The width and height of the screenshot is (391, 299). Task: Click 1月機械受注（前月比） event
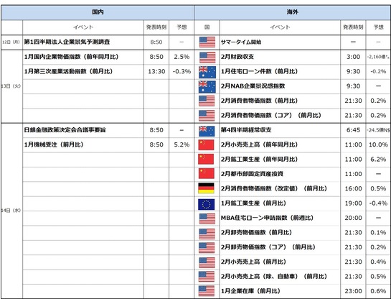coord(54,144)
